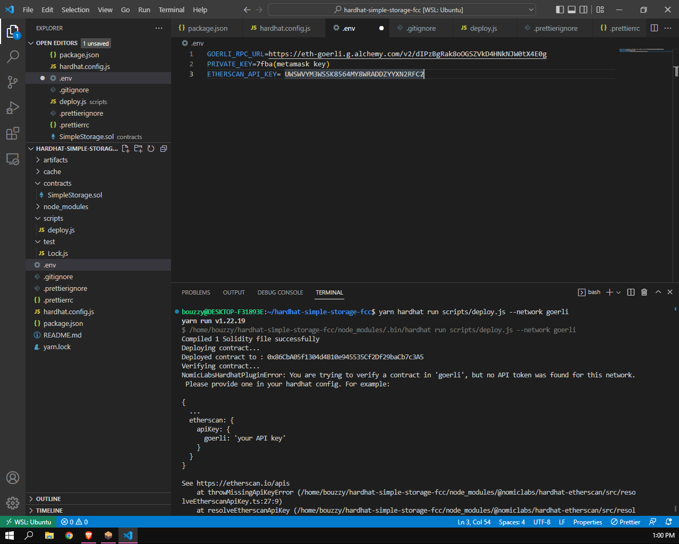Expand the TIMELINE section

[x=98, y=511]
